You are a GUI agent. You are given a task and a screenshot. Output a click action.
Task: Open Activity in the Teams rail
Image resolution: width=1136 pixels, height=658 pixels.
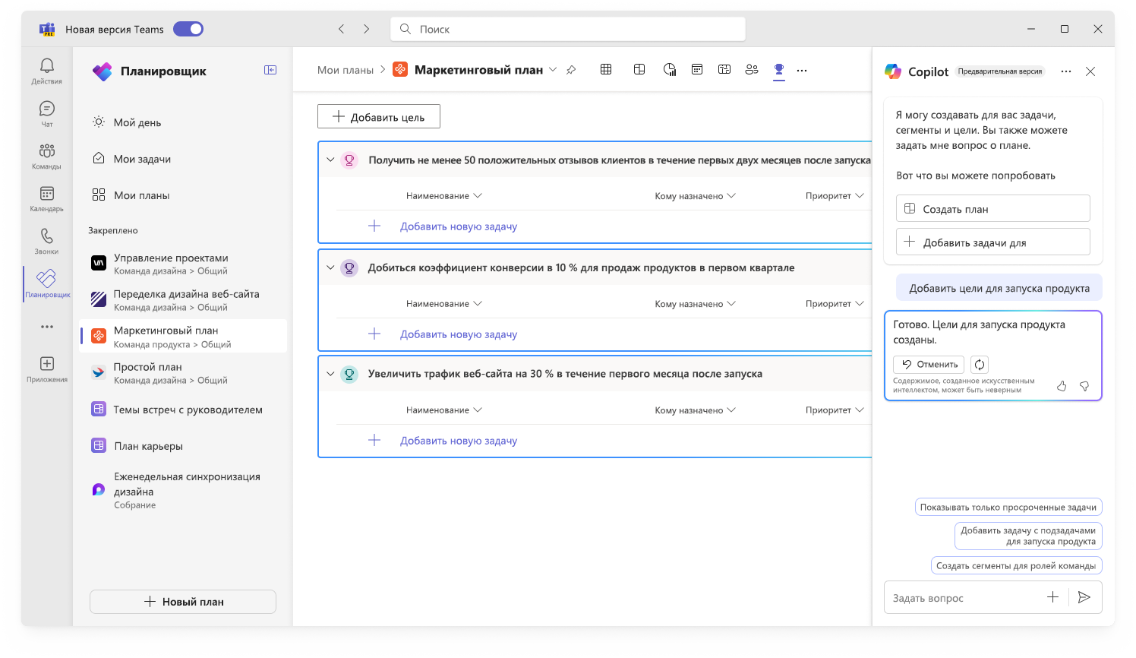(x=47, y=71)
